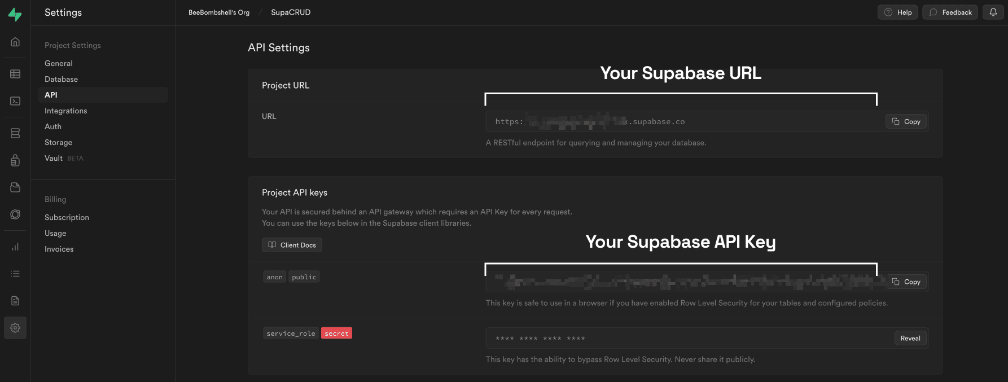Open Home from the sidebar icons
Viewport: 1008px width, 382px height.
[15, 42]
